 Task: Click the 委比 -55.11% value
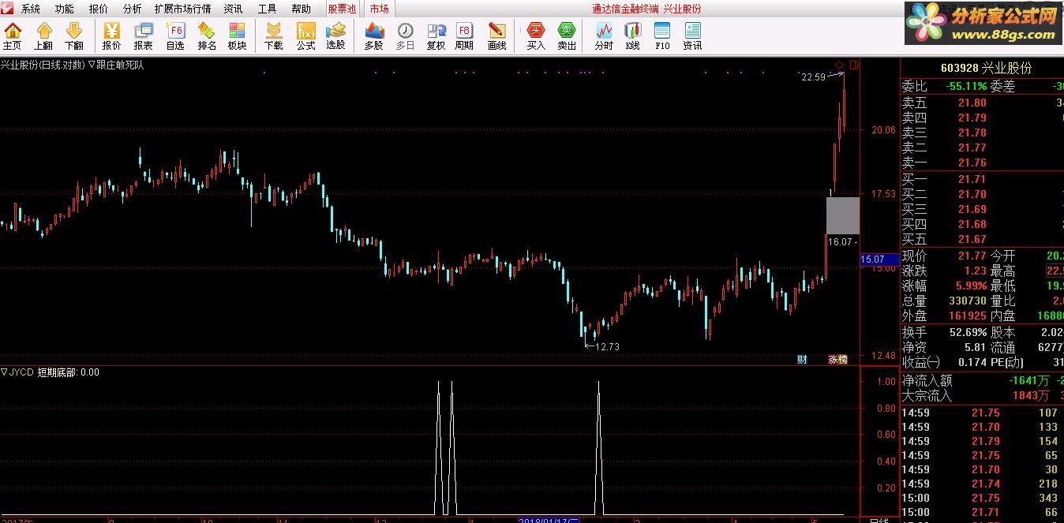pyautogui.click(x=968, y=87)
